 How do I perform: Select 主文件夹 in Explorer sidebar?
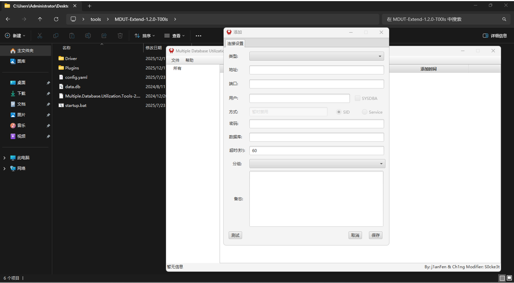(26, 51)
